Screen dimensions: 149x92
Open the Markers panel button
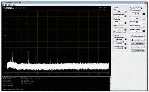(x=138, y=40)
